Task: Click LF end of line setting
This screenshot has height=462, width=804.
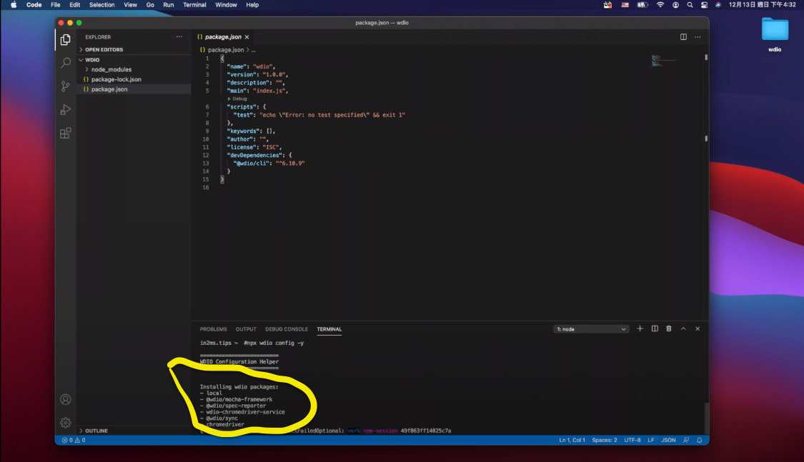Action: (x=650, y=440)
